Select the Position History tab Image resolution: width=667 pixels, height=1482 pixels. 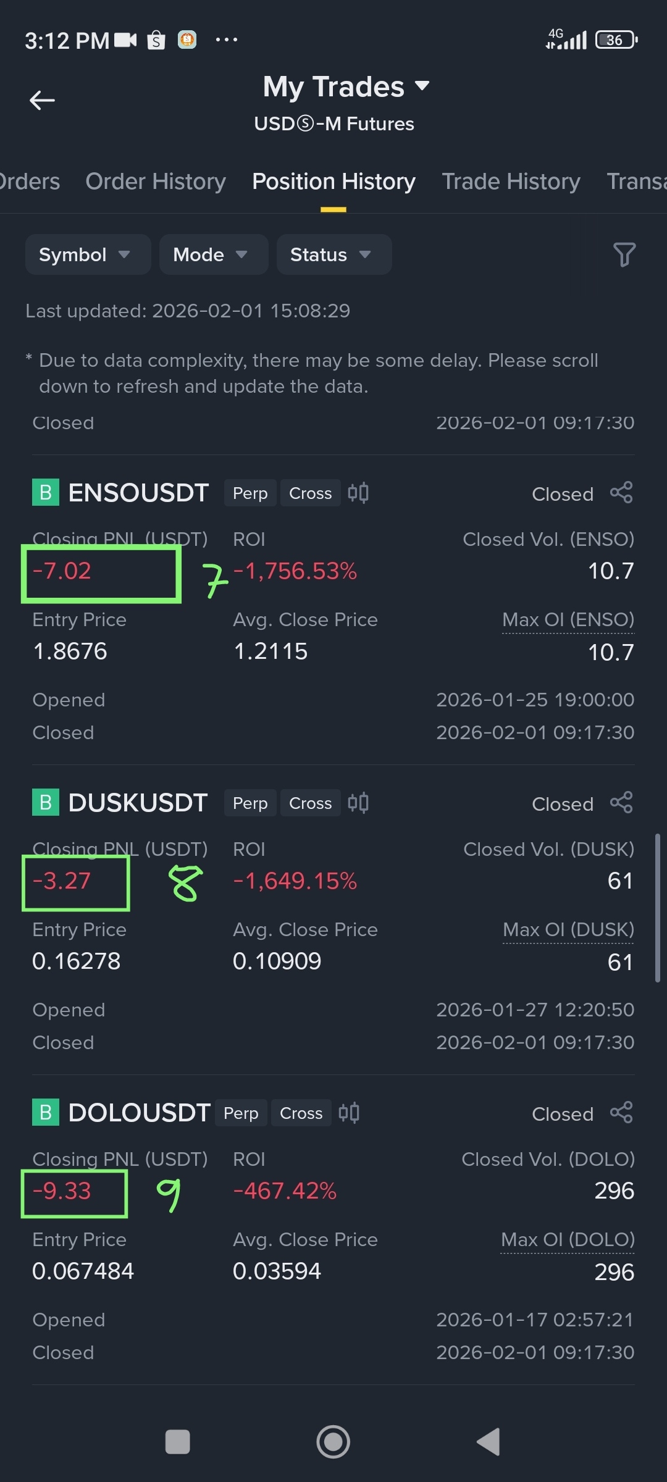(333, 182)
